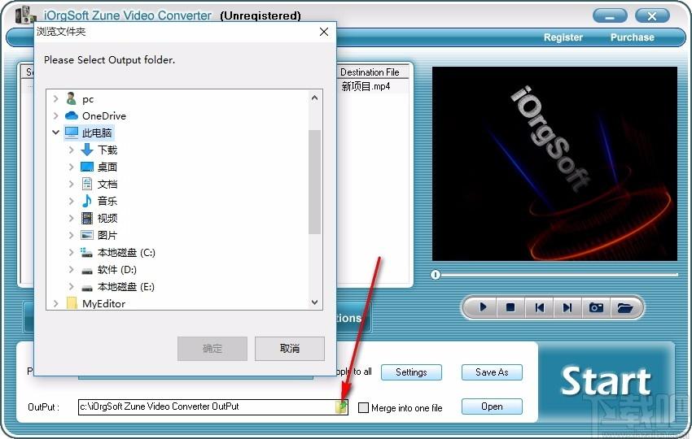
Task: Click the folder tree scrollbar thumb
Action: [x=314, y=182]
